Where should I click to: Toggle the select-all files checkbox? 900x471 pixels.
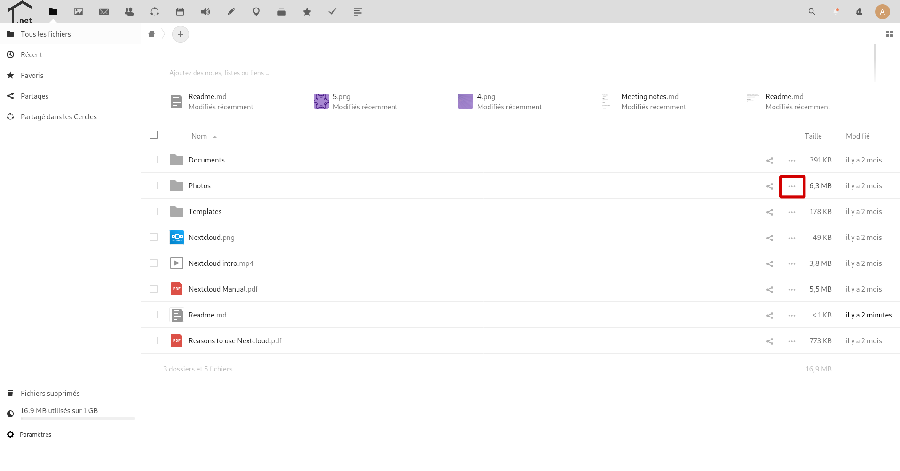154,135
